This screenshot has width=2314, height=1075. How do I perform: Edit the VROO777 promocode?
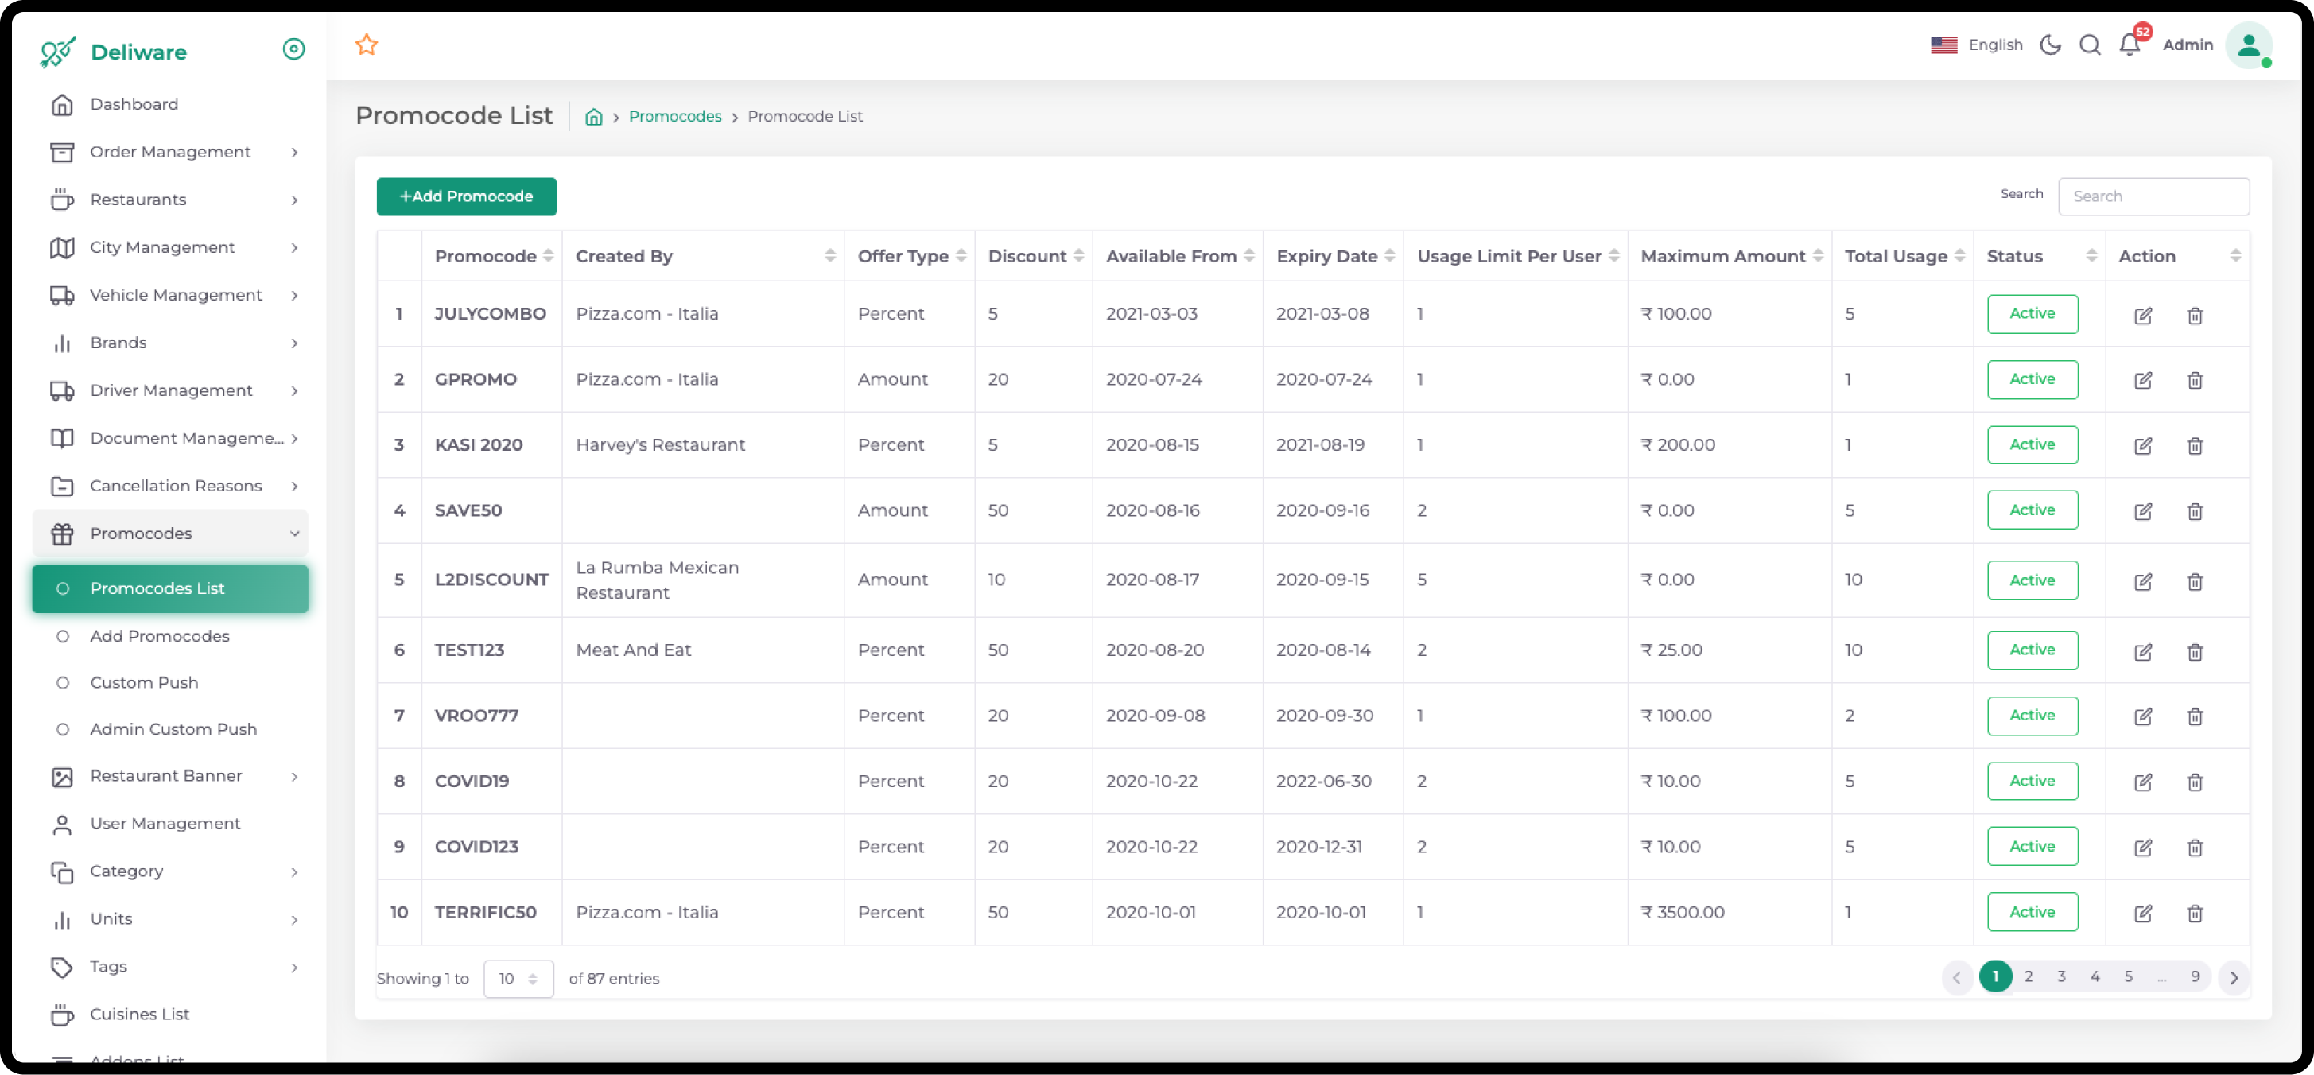pyautogui.click(x=2142, y=716)
